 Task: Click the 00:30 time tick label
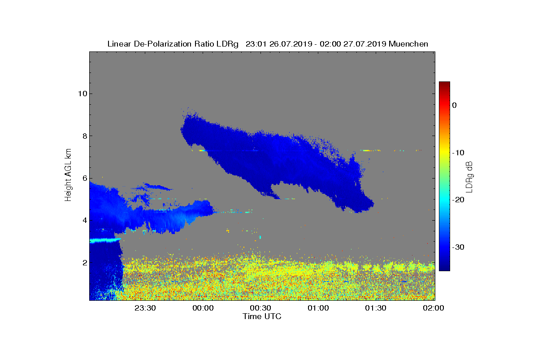[260, 308]
